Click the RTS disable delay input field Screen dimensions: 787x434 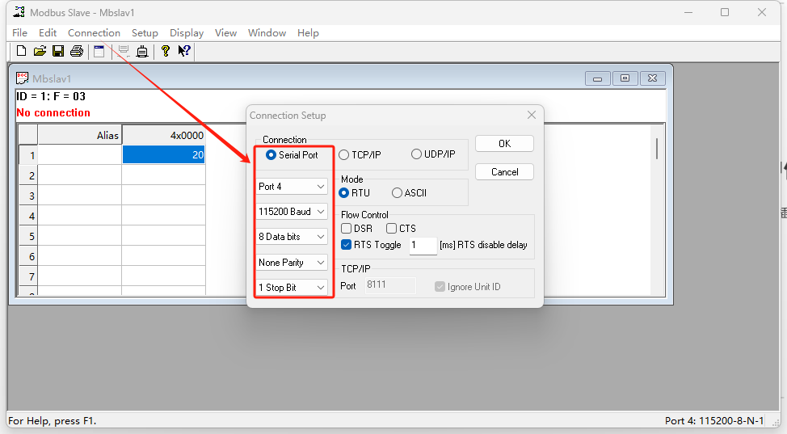click(x=423, y=245)
